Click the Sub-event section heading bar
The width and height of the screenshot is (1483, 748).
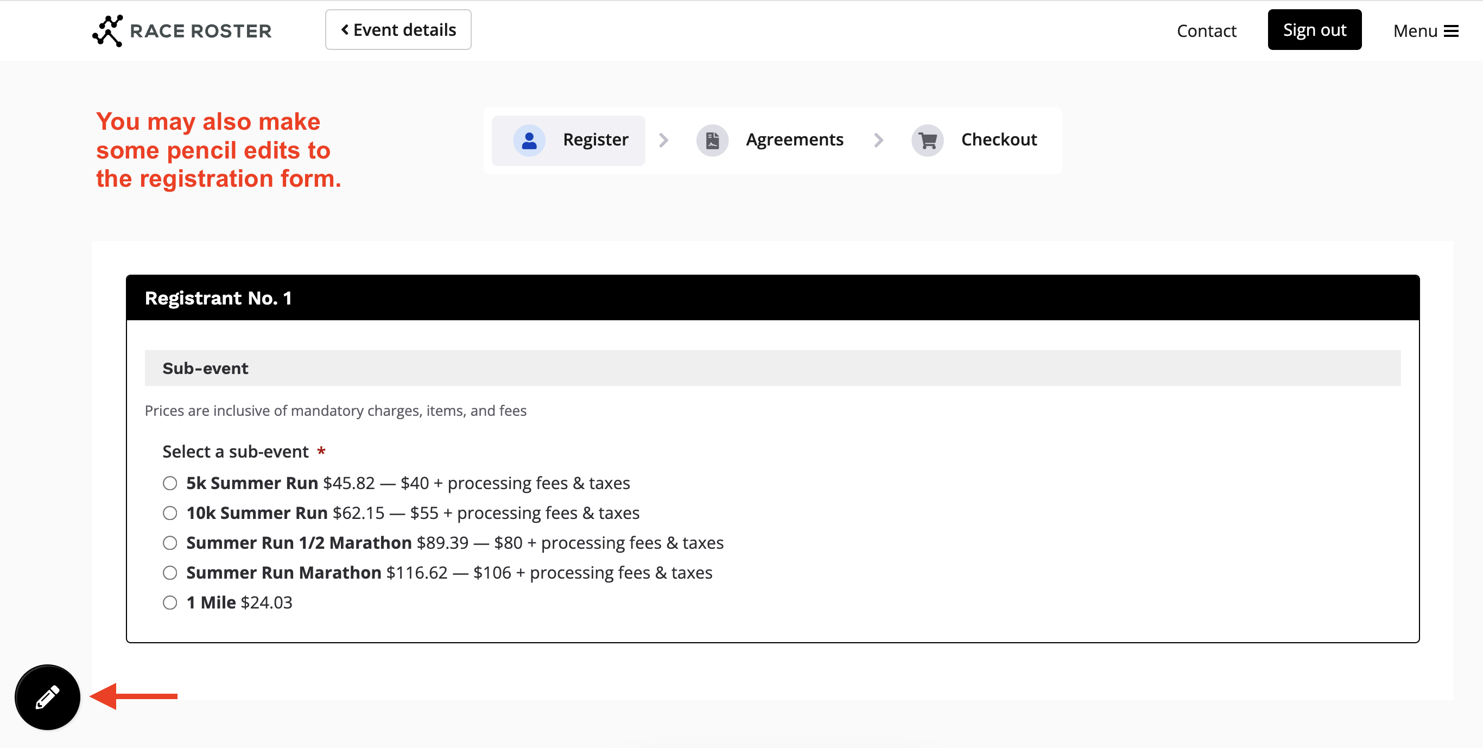tap(772, 368)
